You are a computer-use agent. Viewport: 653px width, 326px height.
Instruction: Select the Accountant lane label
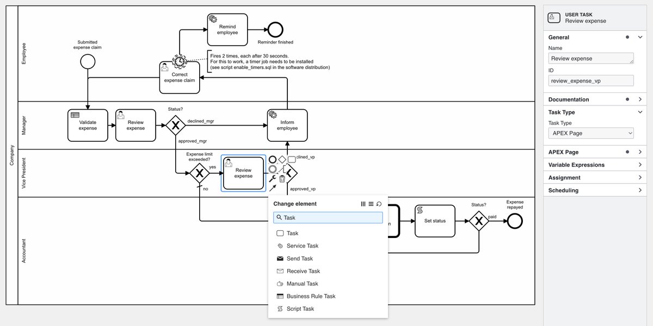[x=24, y=251]
